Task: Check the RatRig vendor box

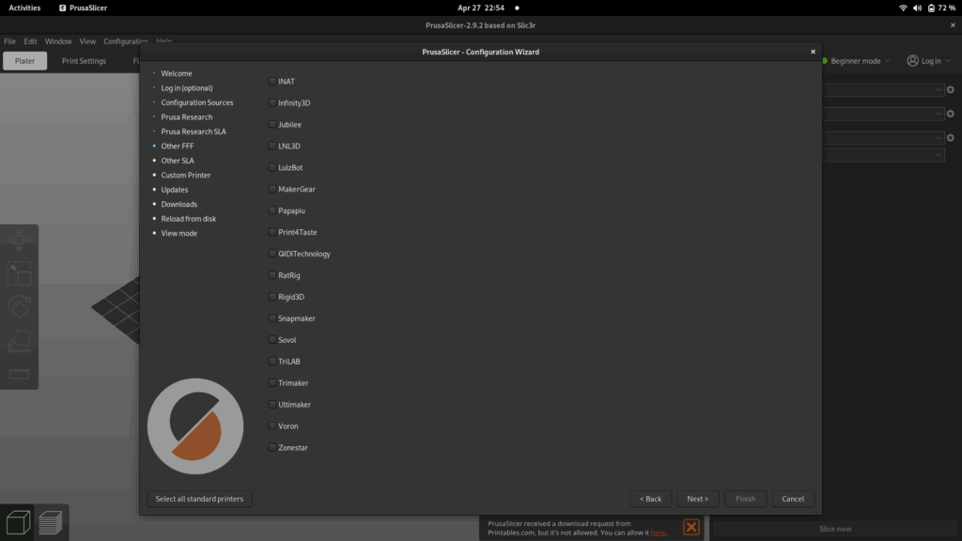Action: coord(272,275)
